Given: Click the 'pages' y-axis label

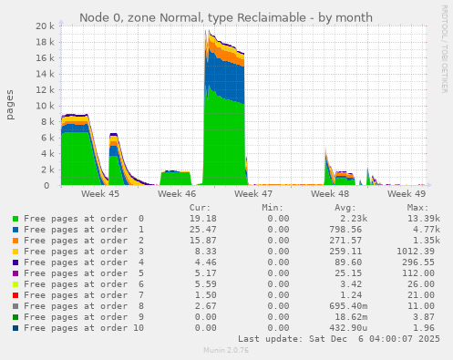Looking at the screenshot, I should 10,105.
